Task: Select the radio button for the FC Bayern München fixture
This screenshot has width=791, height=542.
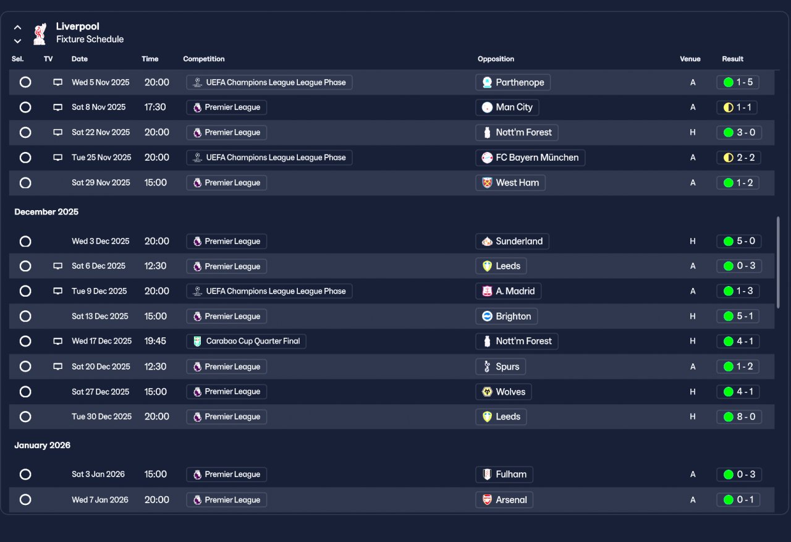Action: pos(25,158)
